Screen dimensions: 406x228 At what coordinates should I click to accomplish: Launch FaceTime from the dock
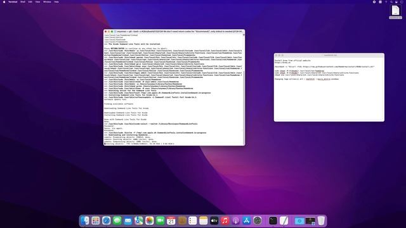pos(160,221)
